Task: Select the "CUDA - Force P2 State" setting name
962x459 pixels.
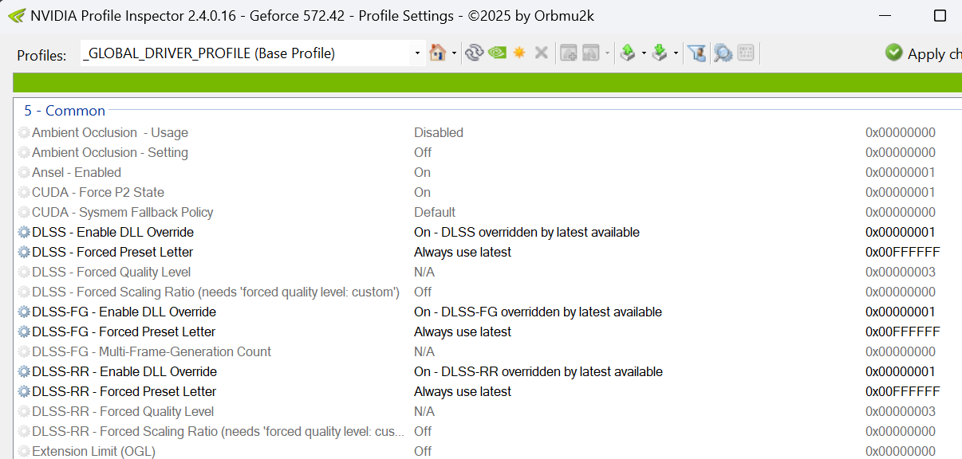Action: tap(98, 193)
